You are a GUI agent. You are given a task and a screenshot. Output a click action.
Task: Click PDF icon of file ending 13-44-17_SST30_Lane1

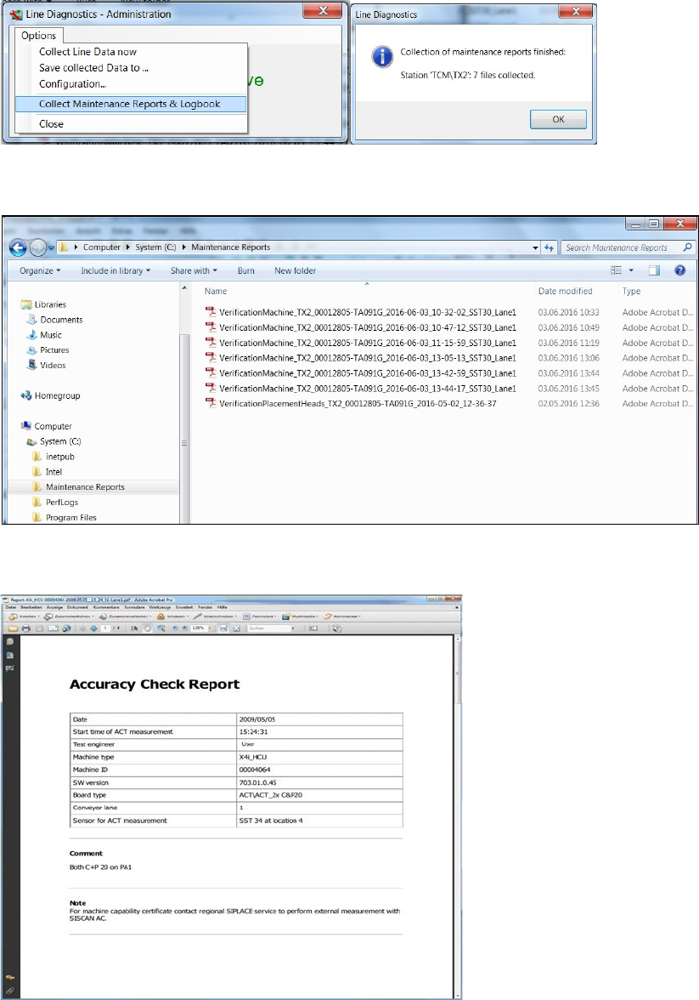[211, 388]
